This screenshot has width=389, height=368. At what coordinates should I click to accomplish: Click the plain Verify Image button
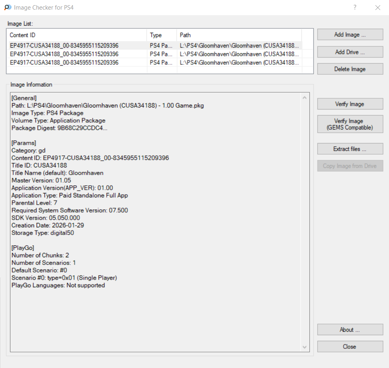pos(350,104)
